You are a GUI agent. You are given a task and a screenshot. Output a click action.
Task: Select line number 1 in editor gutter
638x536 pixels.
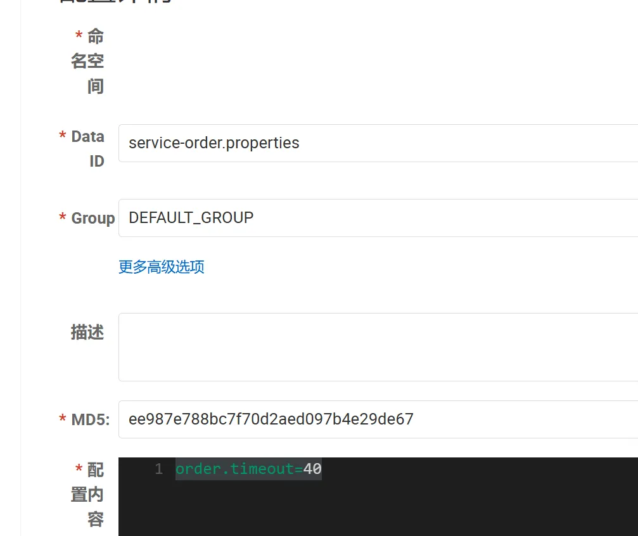158,469
